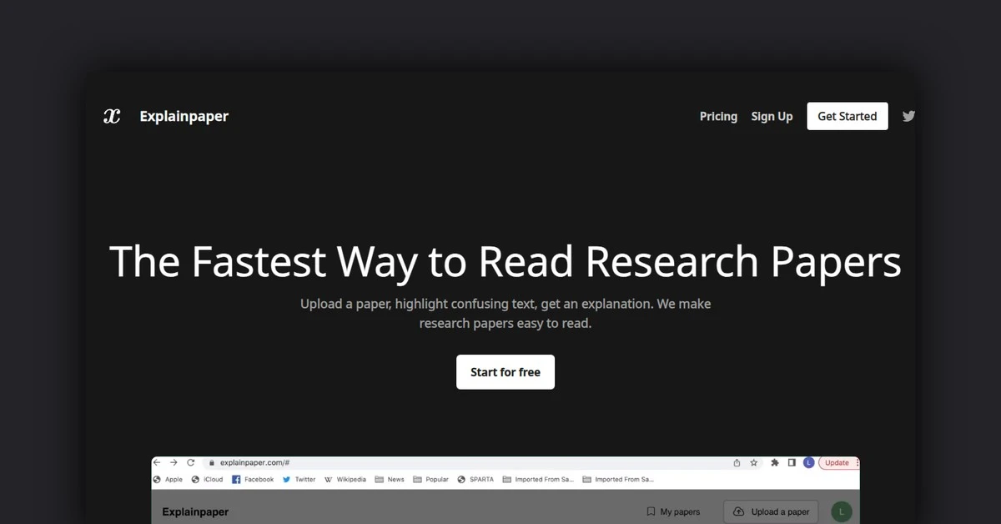The width and height of the screenshot is (1001, 524).
Task: Toggle the bookmark star for the page
Action: [x=753, y=462]
